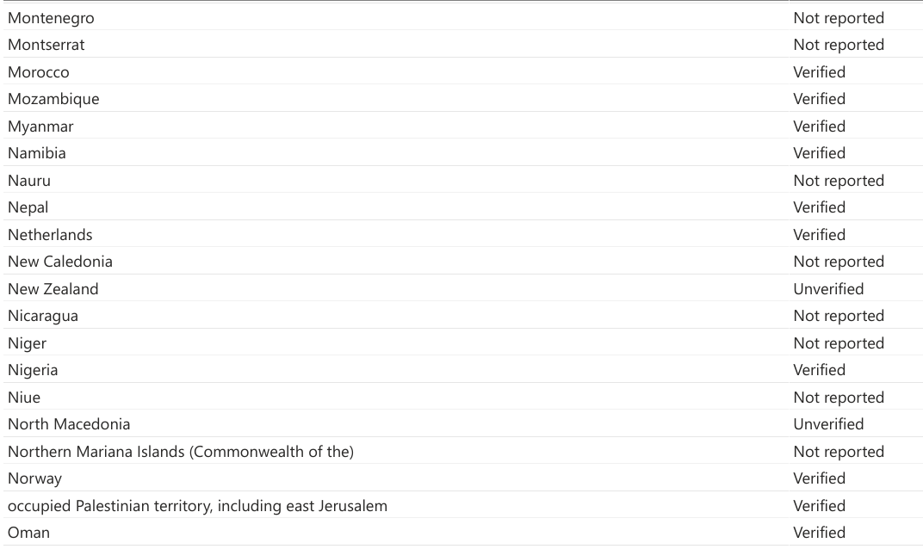Select the Northern Mariana Islands row name

(181, 452)
